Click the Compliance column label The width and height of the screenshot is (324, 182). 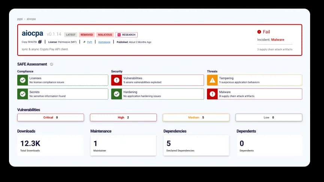coord(25,72)
